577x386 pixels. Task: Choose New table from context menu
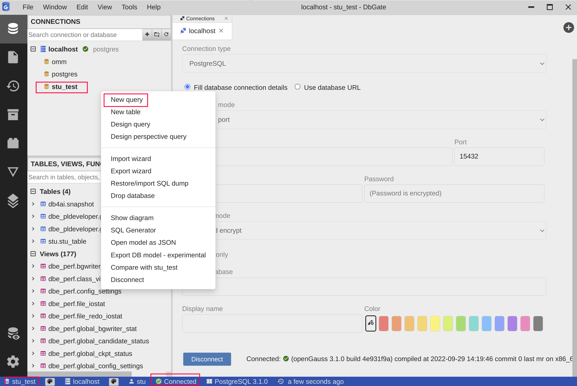tap(158, 112)
